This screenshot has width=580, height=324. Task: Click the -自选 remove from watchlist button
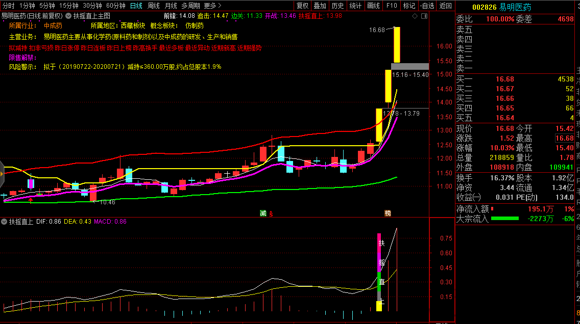coord(427,6)
